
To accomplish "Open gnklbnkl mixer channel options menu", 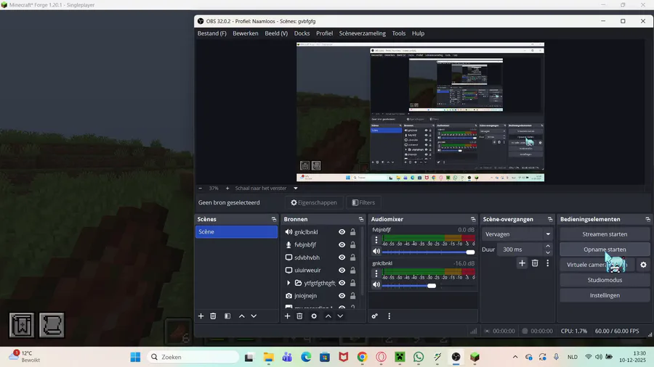I will (x=376, y=273).
